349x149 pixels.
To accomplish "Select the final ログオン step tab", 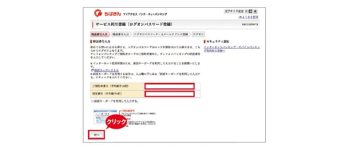I will pos(198,34).
